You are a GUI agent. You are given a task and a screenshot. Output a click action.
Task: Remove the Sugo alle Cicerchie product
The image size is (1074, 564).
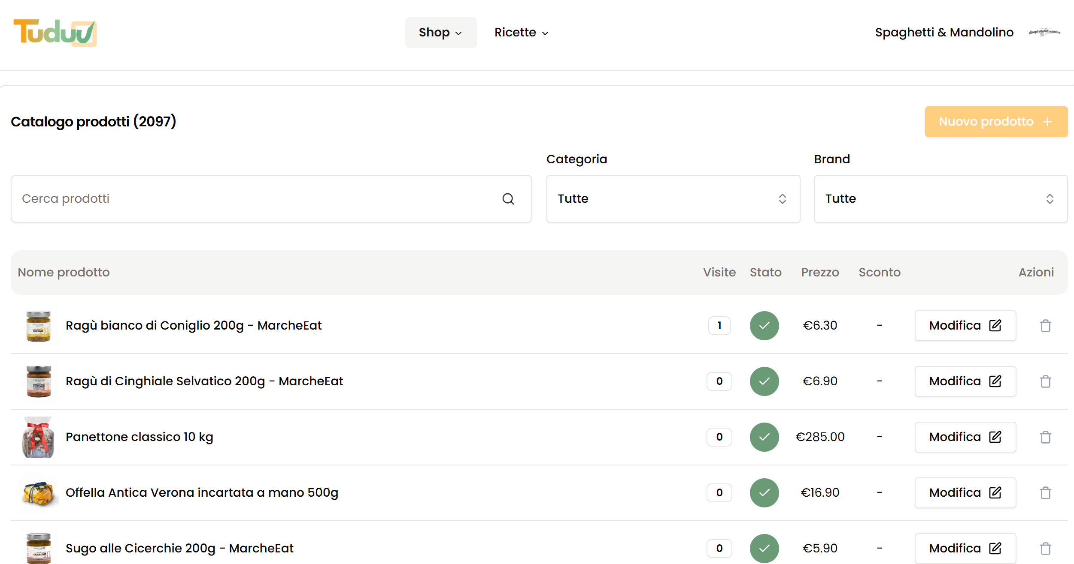tap(1046, 549)
